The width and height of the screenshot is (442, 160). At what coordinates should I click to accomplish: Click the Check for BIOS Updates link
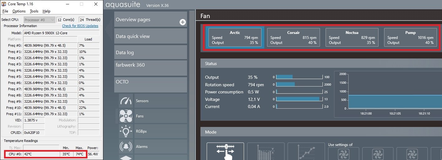click(80, 26)
